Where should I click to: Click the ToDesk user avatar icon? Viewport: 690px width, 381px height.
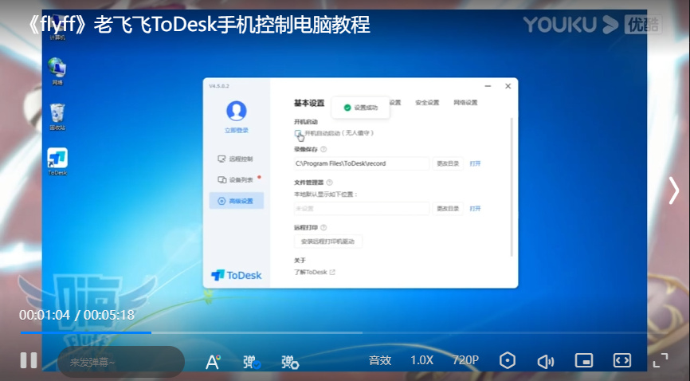(237, 111)
